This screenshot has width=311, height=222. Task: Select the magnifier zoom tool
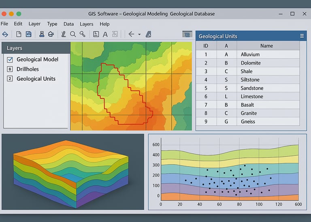tap(73, 34)
